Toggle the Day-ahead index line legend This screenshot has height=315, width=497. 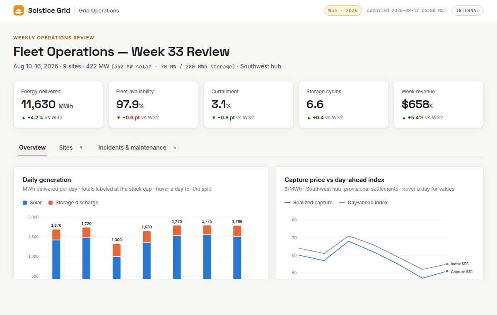(x=364, y=203)
